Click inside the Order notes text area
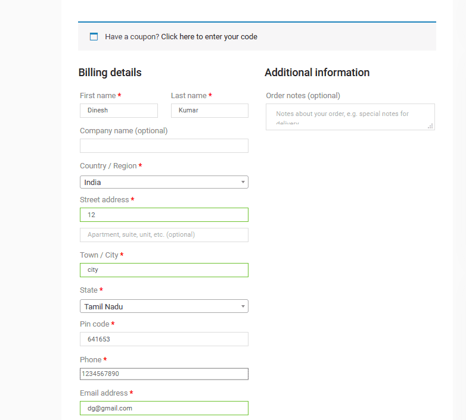This screenshot has height=420, width=466. (x=350, y=117)
